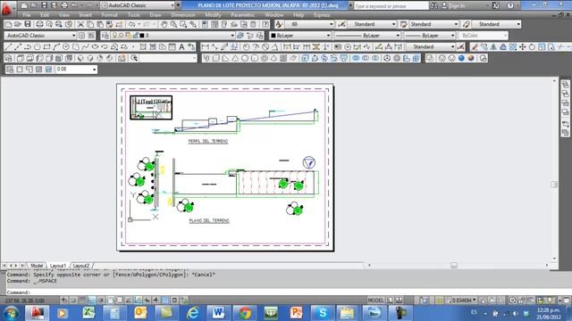The height and width of the screenshot is (321, 572).
Task: Select the Move arrows tool
Action: (x=522, y=47)
